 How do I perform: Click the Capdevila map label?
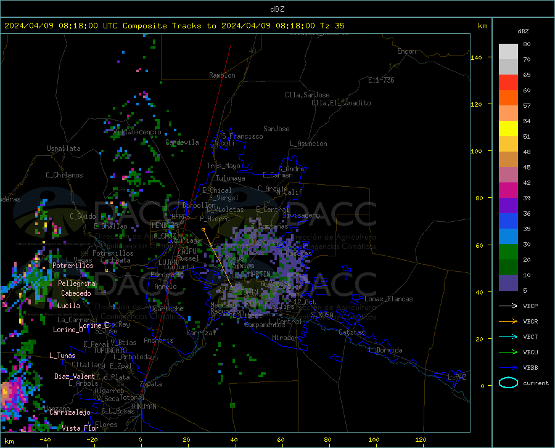(183, 142)
